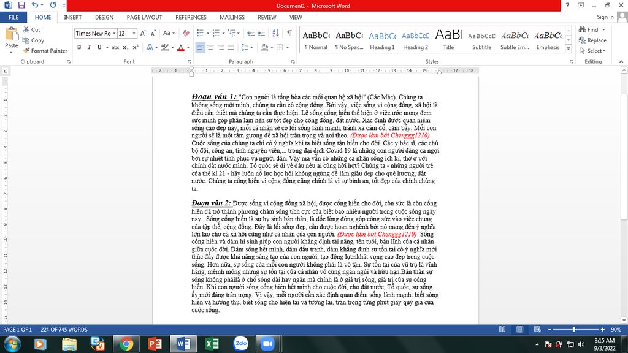Viewport: 628px width, 353px height.
Task: Open line and paragraph spacing menu
Action: [x=247, y=47]
